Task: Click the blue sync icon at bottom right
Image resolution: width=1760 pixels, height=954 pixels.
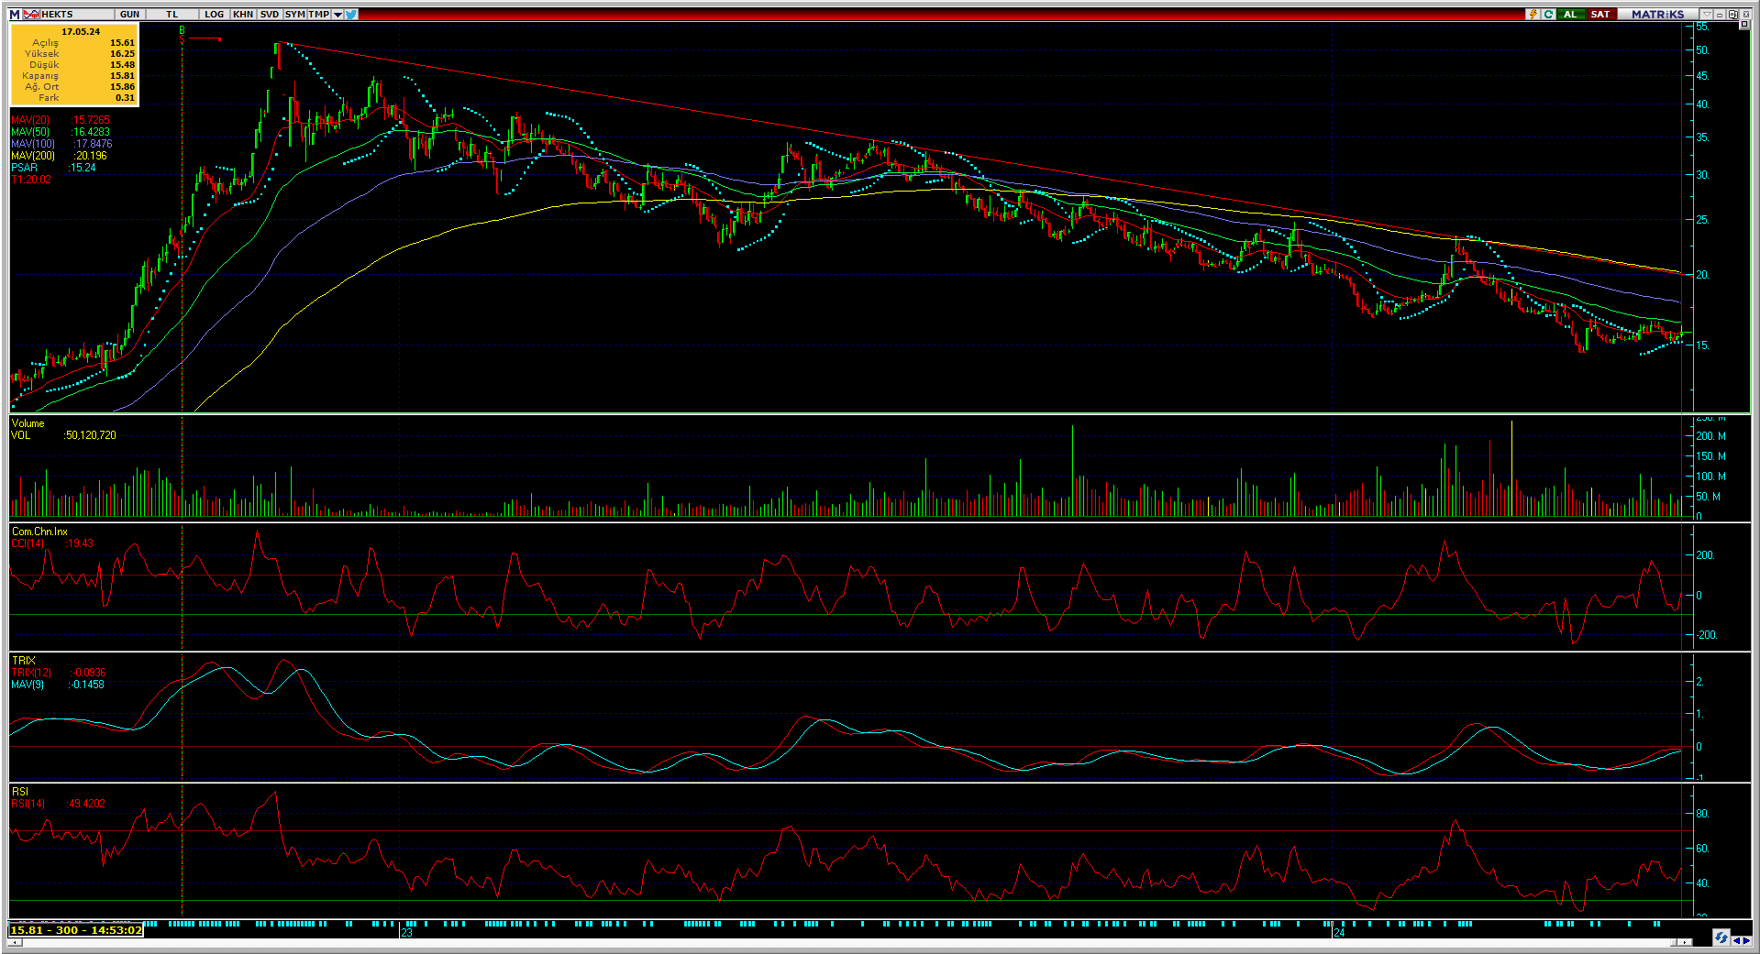Action: click(1721, 938)
